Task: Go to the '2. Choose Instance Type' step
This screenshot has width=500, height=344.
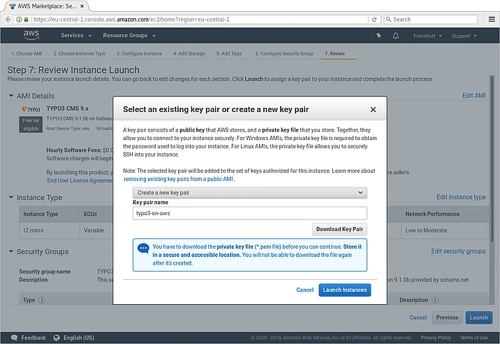Action: click(79, 54)
